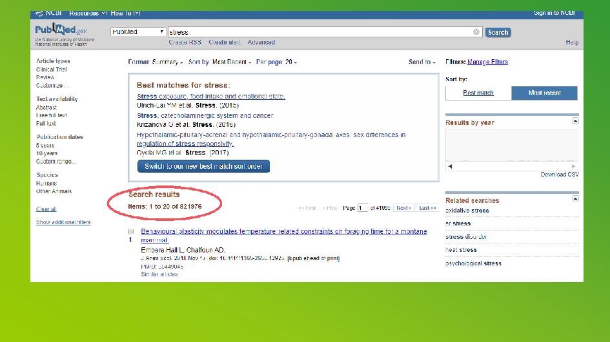Jump to the Last results page
Viewport: 610px width, 342px height.
[x=427, y=208]
